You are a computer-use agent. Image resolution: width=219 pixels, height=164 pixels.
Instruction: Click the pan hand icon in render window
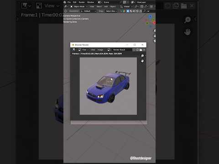pos(142,61)
